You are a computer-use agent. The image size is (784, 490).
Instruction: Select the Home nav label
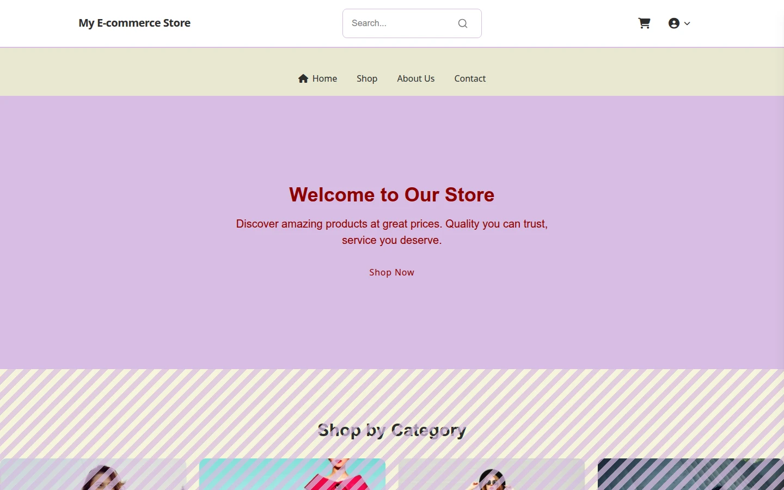click(324, 78)
